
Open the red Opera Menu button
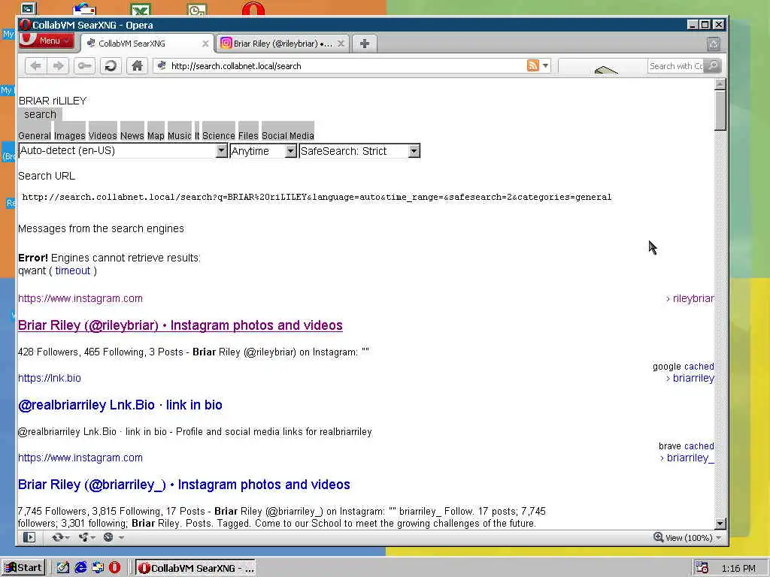point(47,41)
